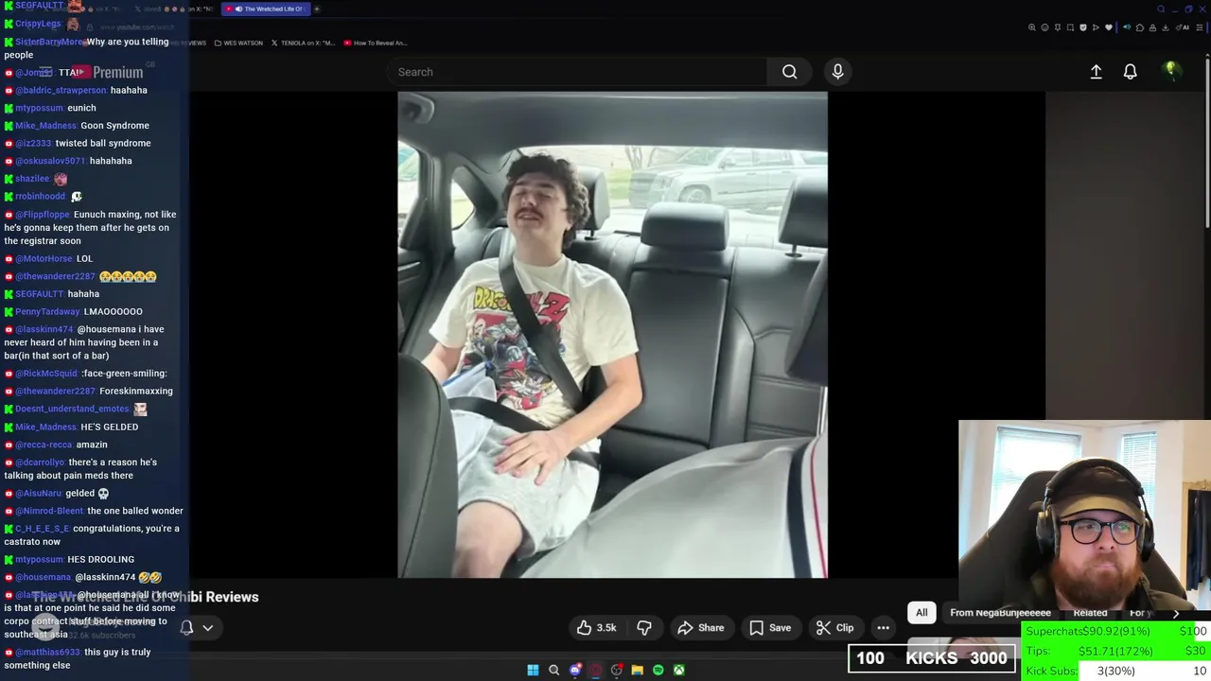The height and width of the screenshot is (681, 1211).
Task: Open Xbox app from the taskbar
Action: [678, 670]
